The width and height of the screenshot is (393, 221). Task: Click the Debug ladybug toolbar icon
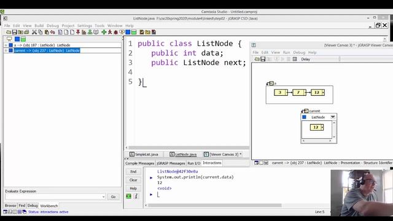[x=115, y=32]
